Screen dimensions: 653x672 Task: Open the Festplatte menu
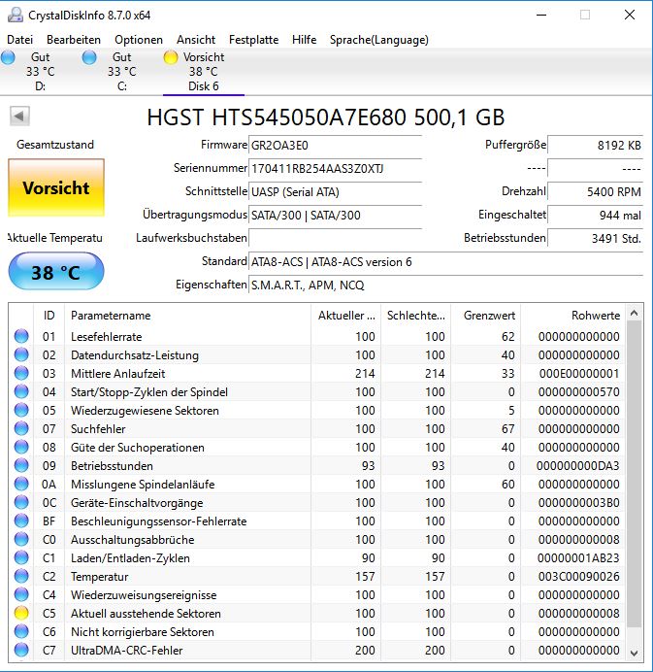(254, 40)
